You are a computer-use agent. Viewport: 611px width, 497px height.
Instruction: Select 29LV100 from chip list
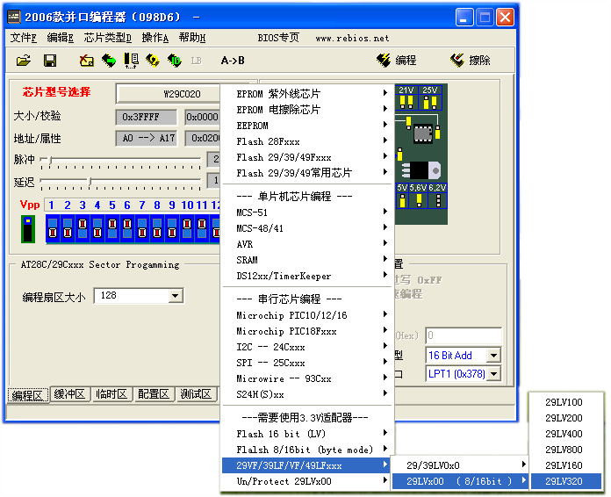566,402
